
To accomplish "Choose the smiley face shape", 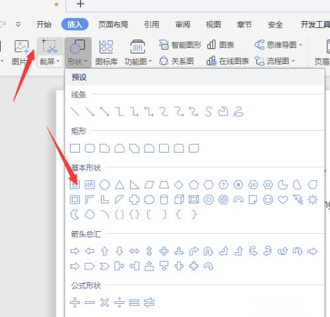I will pos(268,199).
